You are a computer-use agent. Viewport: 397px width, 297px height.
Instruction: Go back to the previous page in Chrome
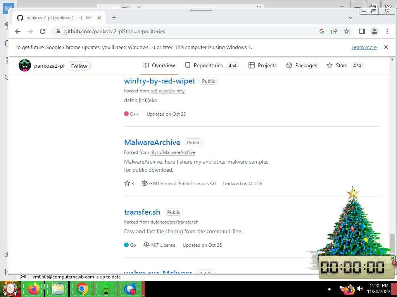18,31
